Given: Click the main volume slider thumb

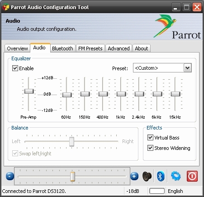Looking at the screenshot, I should click(x=72, y=176).
